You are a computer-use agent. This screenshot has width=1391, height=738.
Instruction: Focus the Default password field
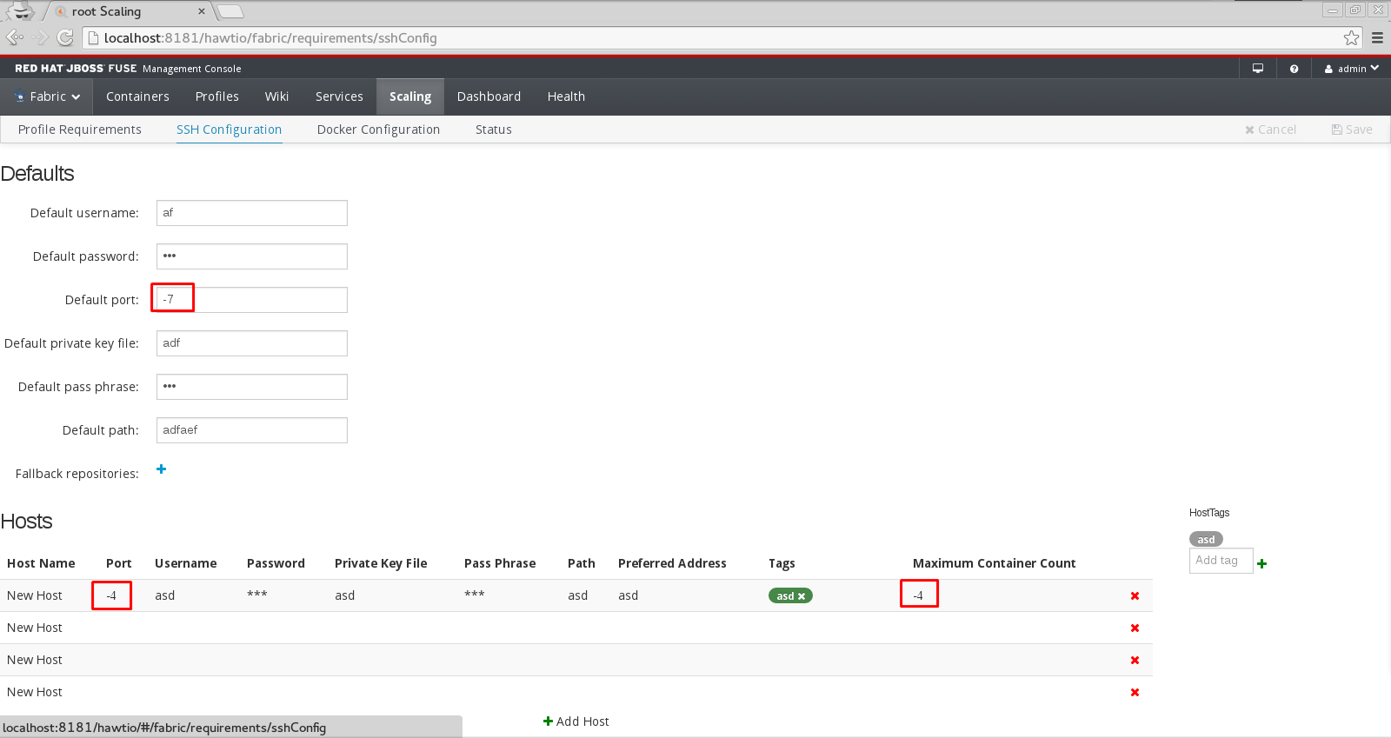click(x=252, y=256)
